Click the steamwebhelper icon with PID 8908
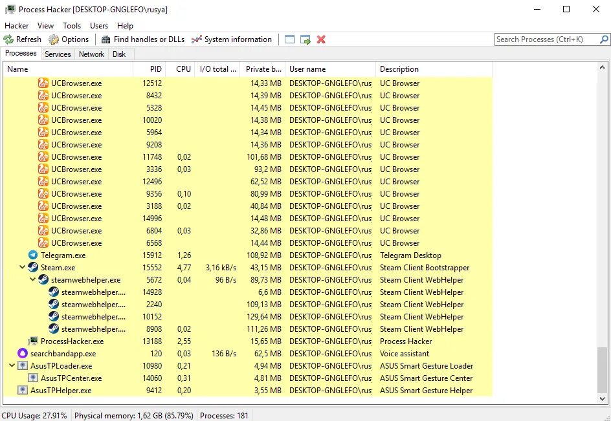Viewport: 611px width, 421px height. (x=54, y=329)
